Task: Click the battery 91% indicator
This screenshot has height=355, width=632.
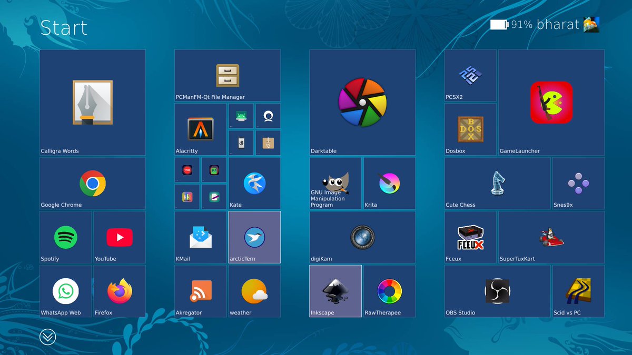Action: coord(511,25)
